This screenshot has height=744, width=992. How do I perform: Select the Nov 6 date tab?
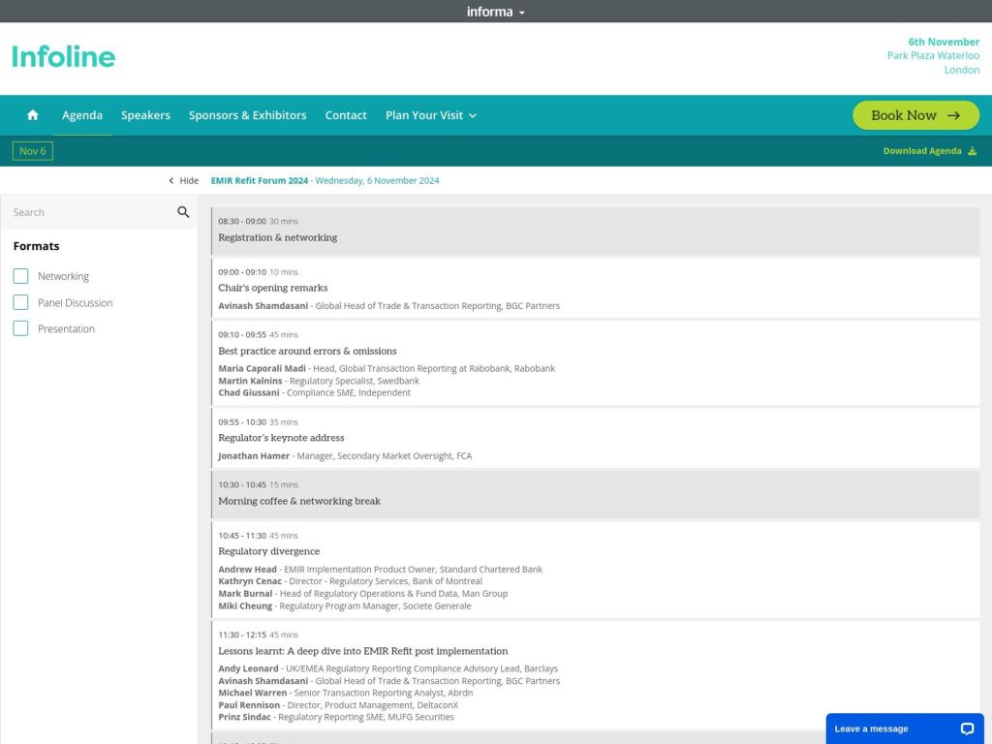click(32, 151)
